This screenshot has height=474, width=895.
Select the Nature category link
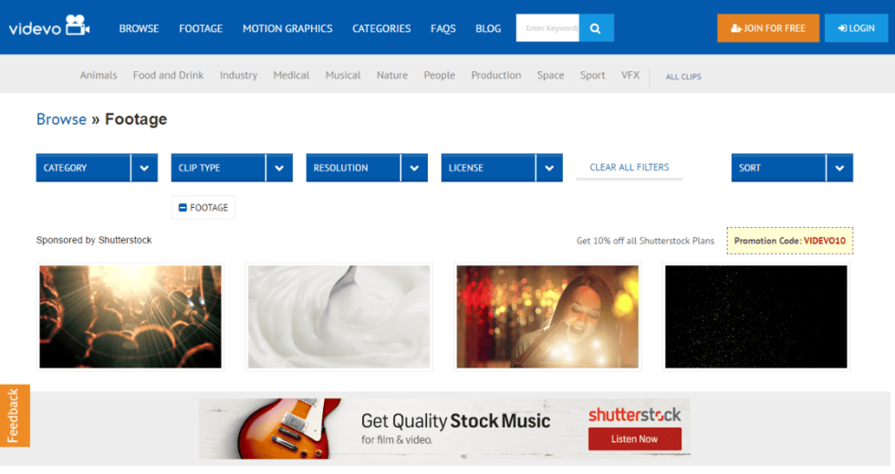click(x=392, y=76)
